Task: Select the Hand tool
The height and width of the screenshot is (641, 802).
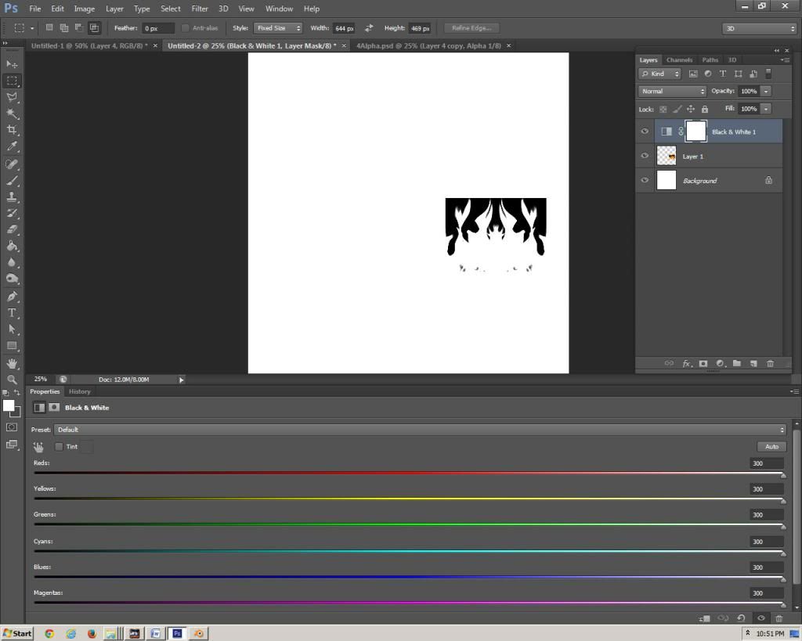Action: [x=12, y=363]
